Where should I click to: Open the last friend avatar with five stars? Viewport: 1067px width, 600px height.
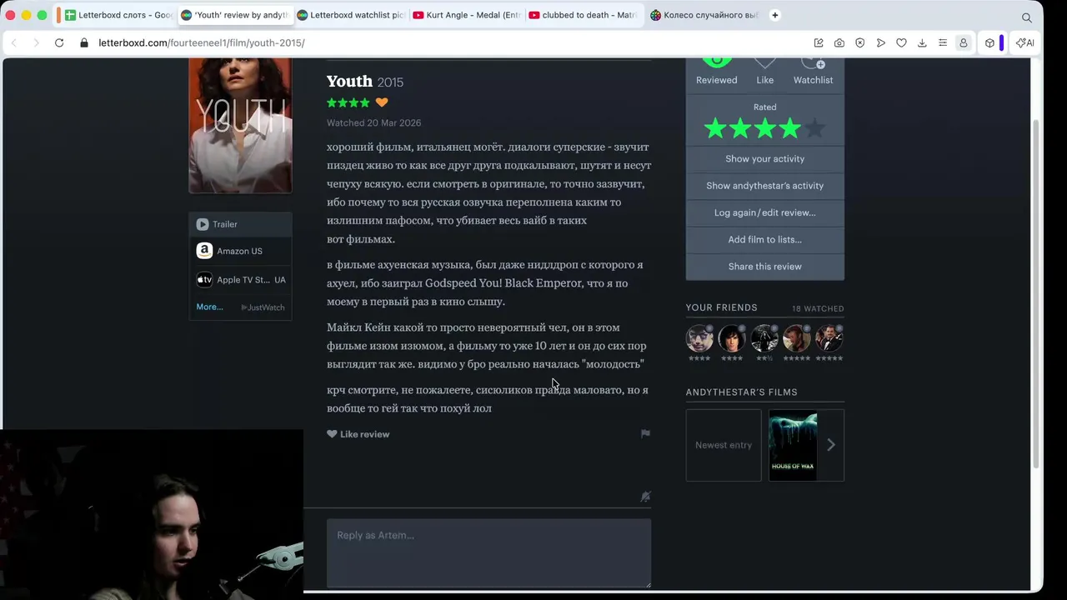point(829,337)
